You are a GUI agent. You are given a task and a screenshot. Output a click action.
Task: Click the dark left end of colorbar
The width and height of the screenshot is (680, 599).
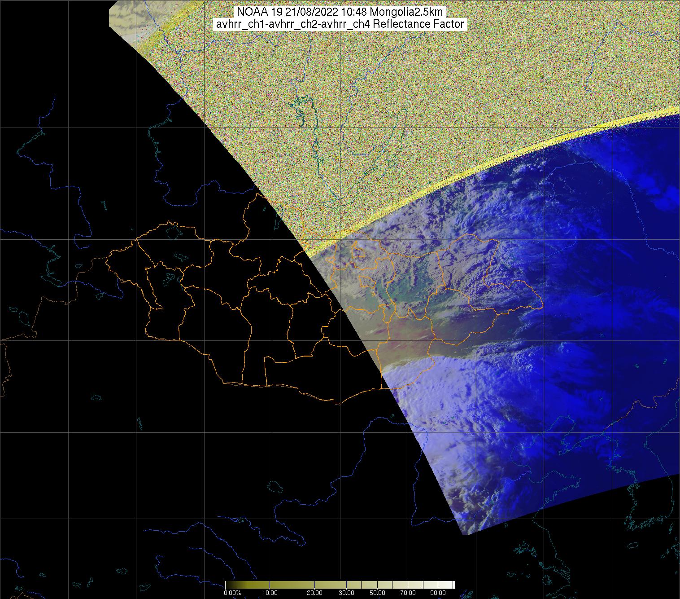(x=228, y=585)
